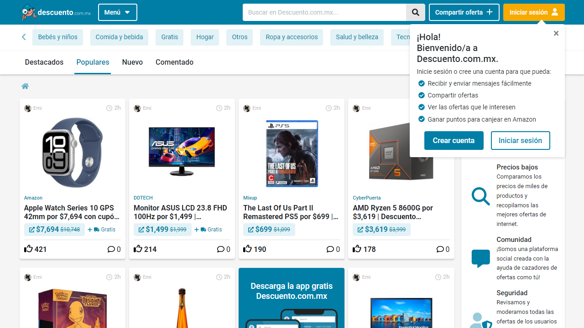Click Crear cuenta in the welcome popup
Screen dimensions: 584x328
click(x=454, y=140)
